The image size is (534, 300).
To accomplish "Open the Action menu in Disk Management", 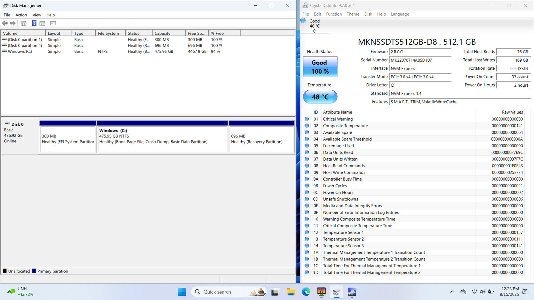I will [x=21, y=15].
